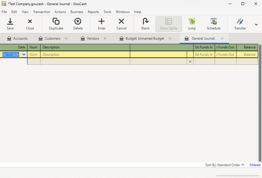Switch to the Accounts tab
The height and width of the screenshot is (178, 262).
coord(17,38)
